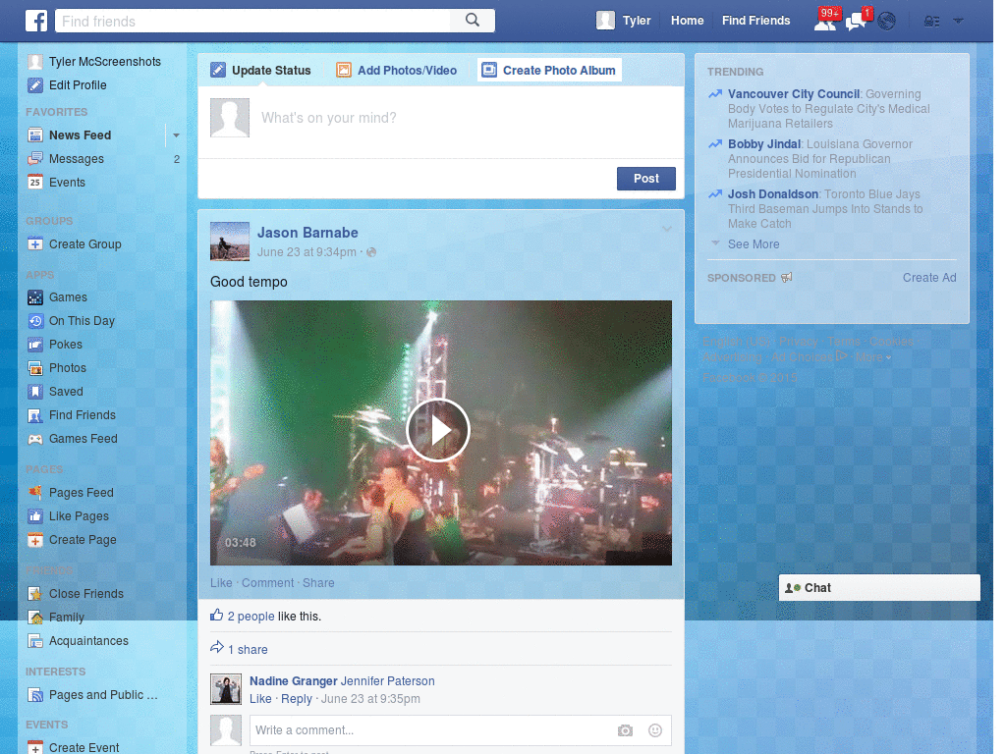The width and height of the screenshot is (1006, 754).
Task: Open Find Friends icon in sidebar
Action: click(35, 415)
